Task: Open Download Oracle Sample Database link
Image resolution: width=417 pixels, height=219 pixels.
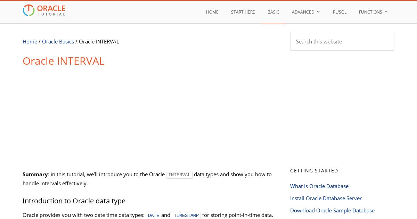Action: [332, 210]
